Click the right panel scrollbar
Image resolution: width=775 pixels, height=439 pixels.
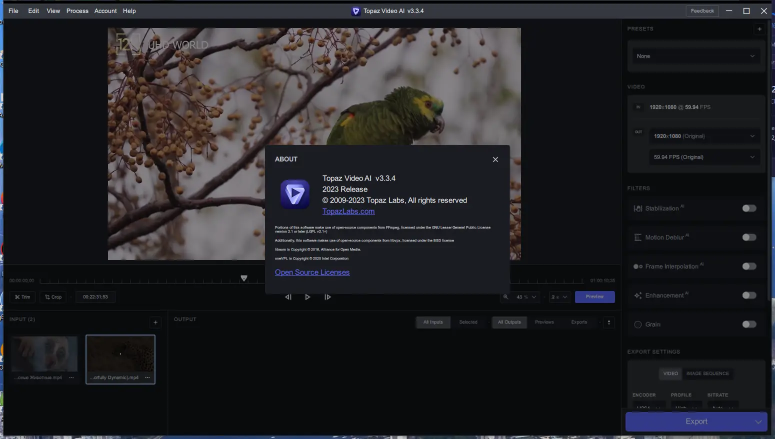(x=768, y=160)
